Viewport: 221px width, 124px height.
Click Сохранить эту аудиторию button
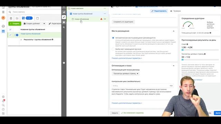coord(123,22)
